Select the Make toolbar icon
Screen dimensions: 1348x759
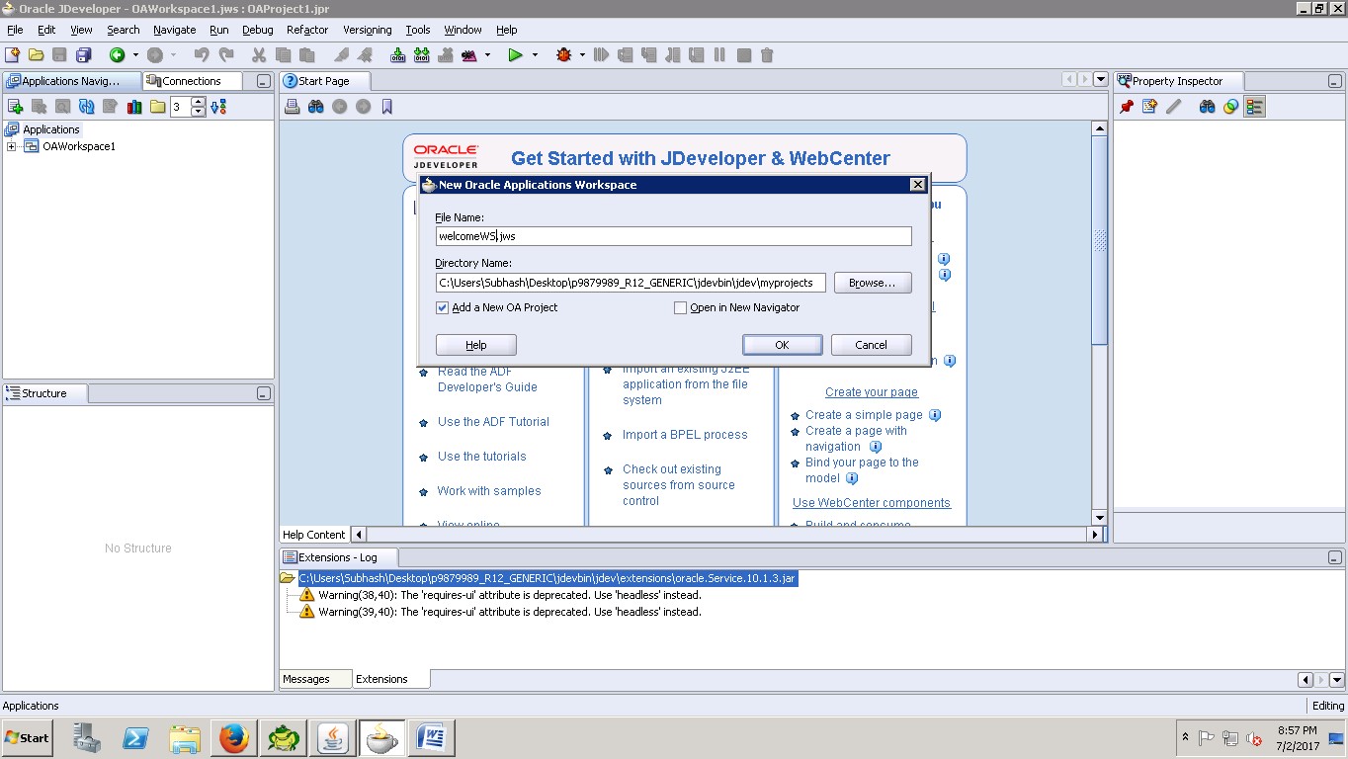399,55
